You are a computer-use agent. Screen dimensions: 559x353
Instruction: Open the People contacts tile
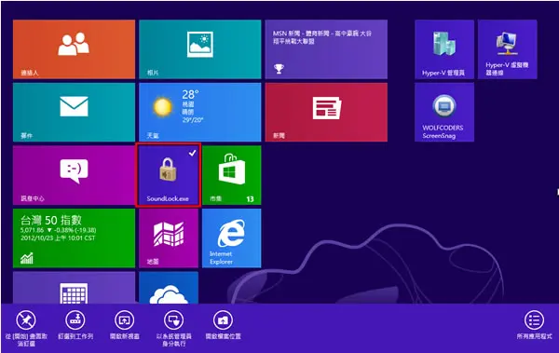[75, 49]
